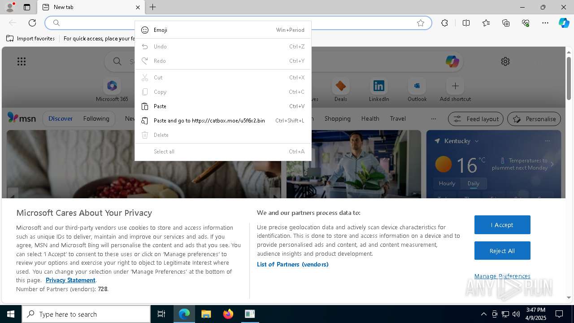Click the Feed layout button
The width and height of the screenshot is (574, 323).
[476, 119]
